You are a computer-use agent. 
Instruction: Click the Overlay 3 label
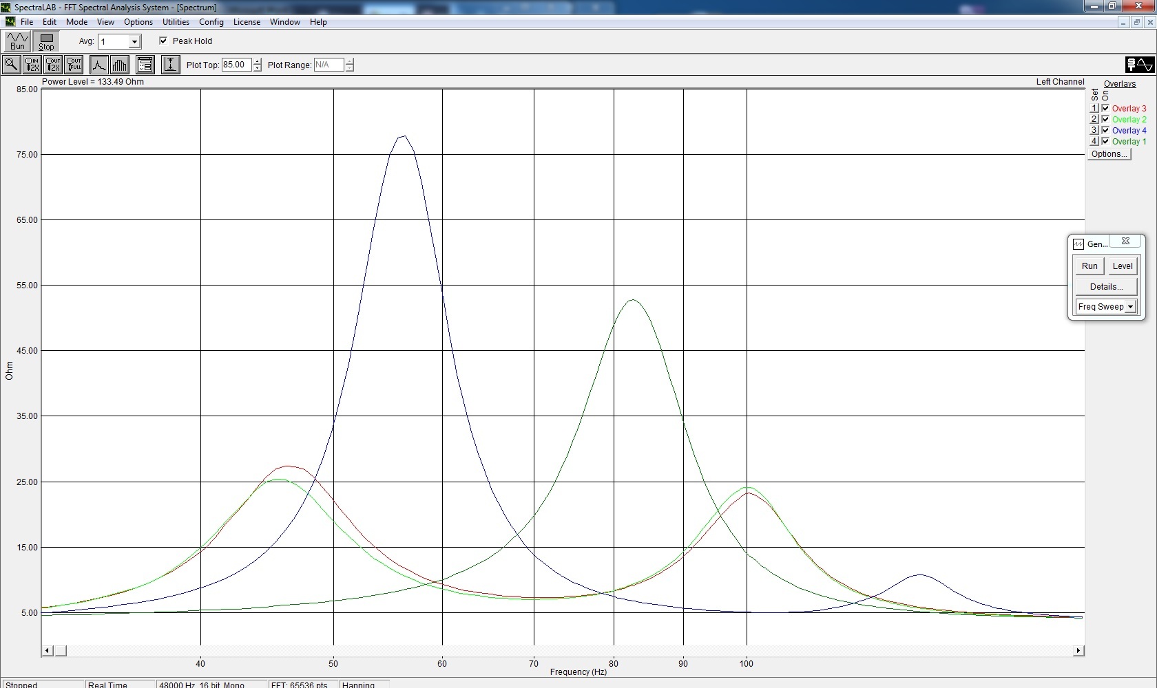pos(1129,109)
